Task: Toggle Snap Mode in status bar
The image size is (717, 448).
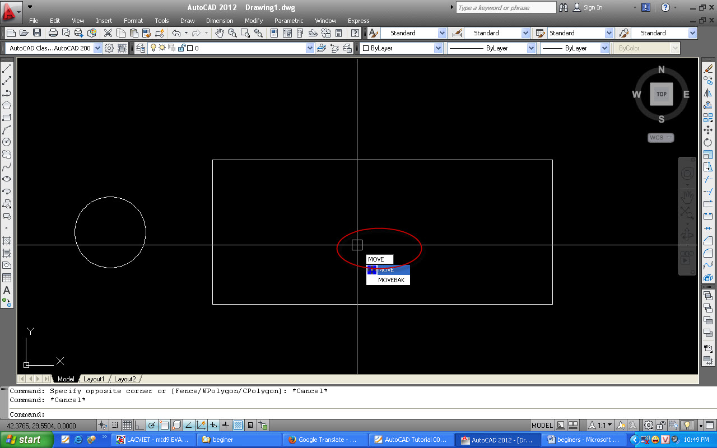Action: [115, 426]
